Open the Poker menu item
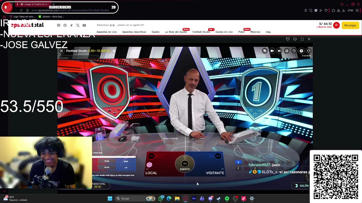The width and height of the screenshot is (362, 203). 242,32
